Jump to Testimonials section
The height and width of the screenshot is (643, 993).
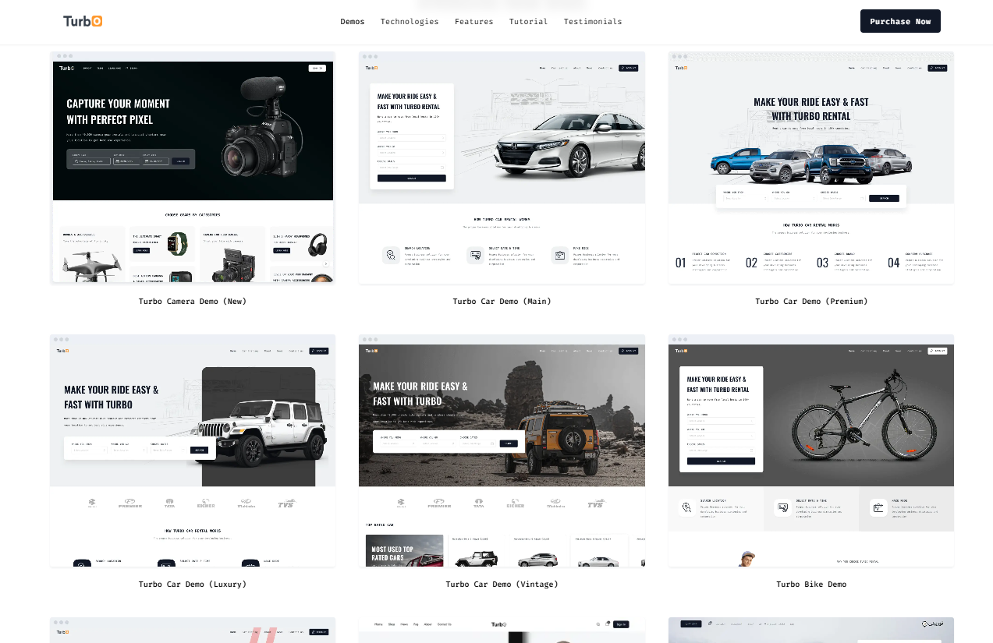click(x=593, y=22)
